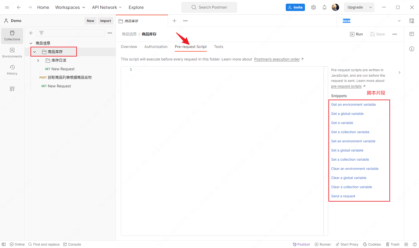
Task: Open collections options three-dot menu
Action: pyautogui.click(x=110, y=33)
